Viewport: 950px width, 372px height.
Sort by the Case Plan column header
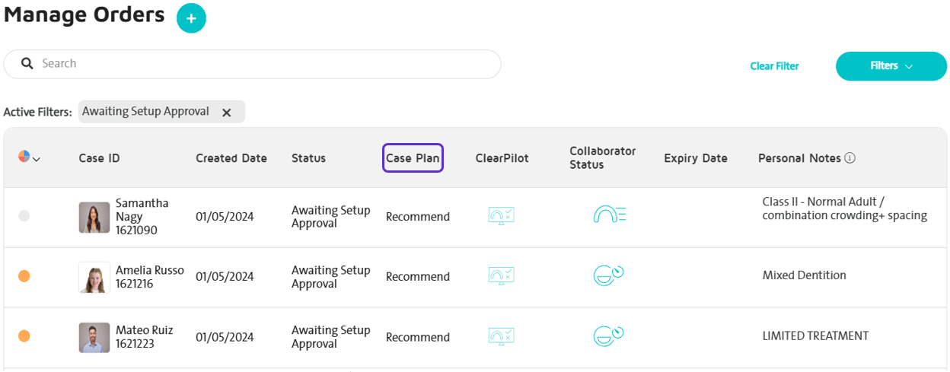[413, 158]
